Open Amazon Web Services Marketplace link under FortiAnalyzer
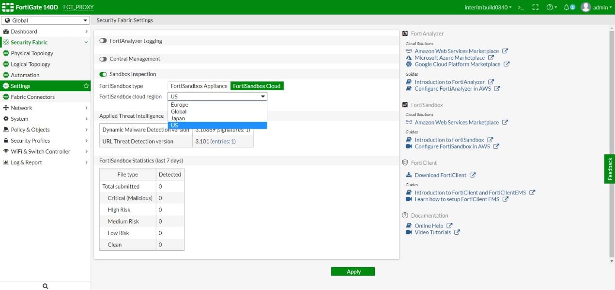The width and height of the screenshot is (615, 290). point(457,51)
